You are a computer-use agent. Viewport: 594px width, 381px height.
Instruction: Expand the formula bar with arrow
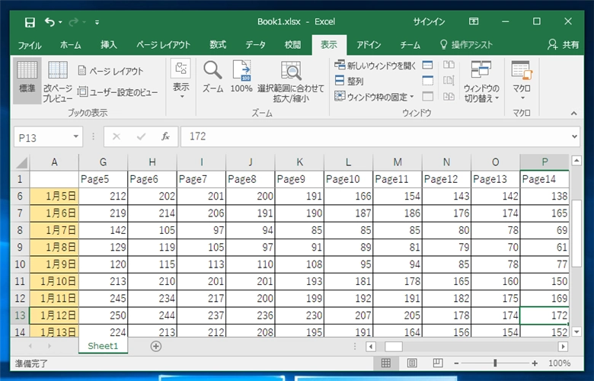pos(575,136)
